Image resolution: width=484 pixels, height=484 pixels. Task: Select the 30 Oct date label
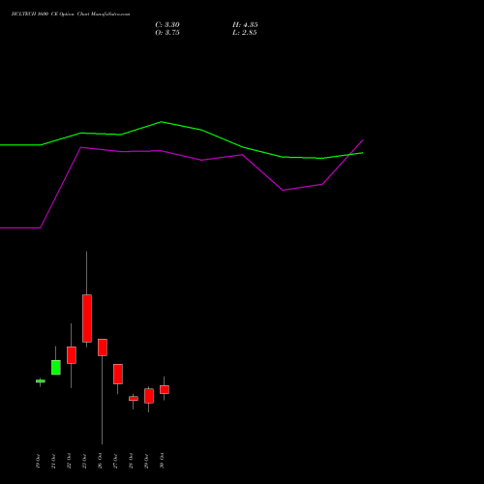pyautogui.click(x=162, y=461)
